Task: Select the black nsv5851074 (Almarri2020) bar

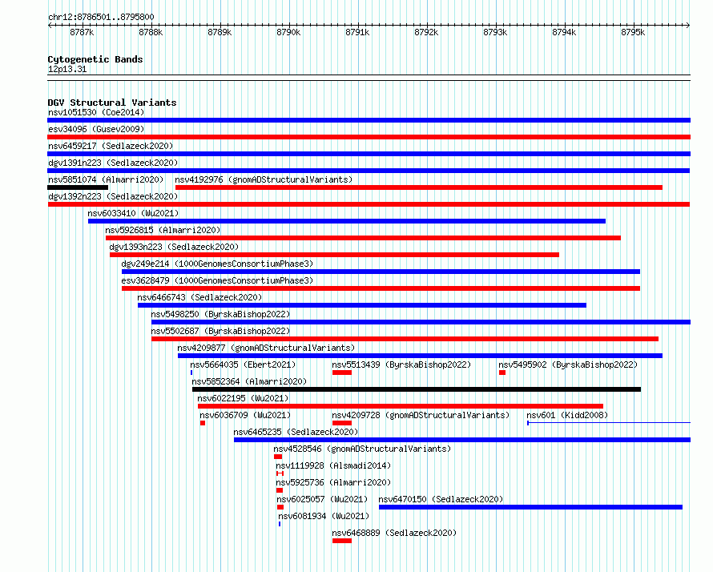Action: pyautogui.click(x=78, y=187)
